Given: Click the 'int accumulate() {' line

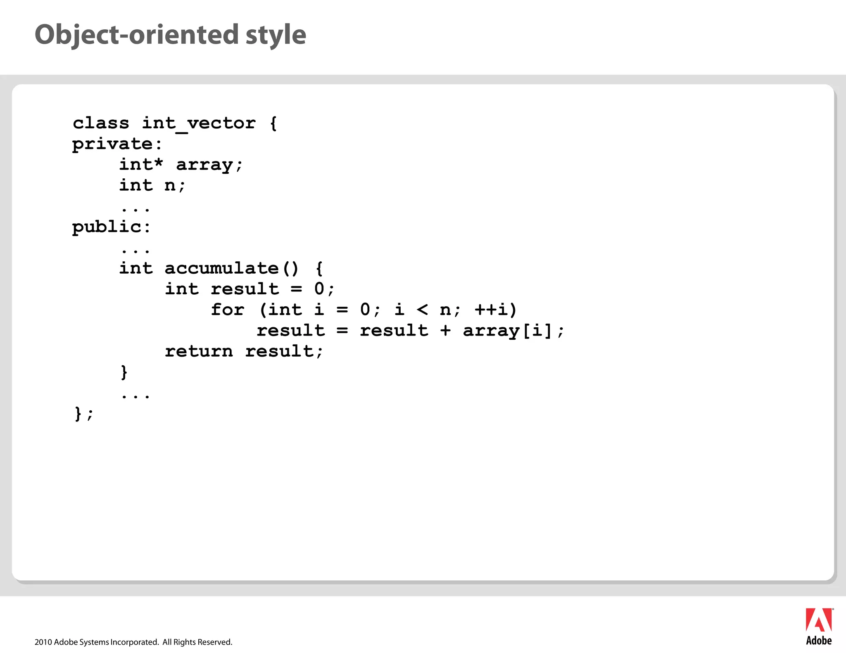Looking at the screenshot, I should pos(221,268).
